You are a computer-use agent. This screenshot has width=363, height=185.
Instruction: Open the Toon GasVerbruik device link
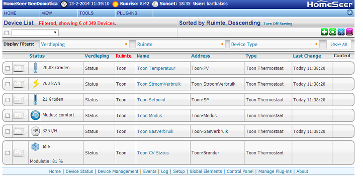pyautogui.click(x=155, y=131)
